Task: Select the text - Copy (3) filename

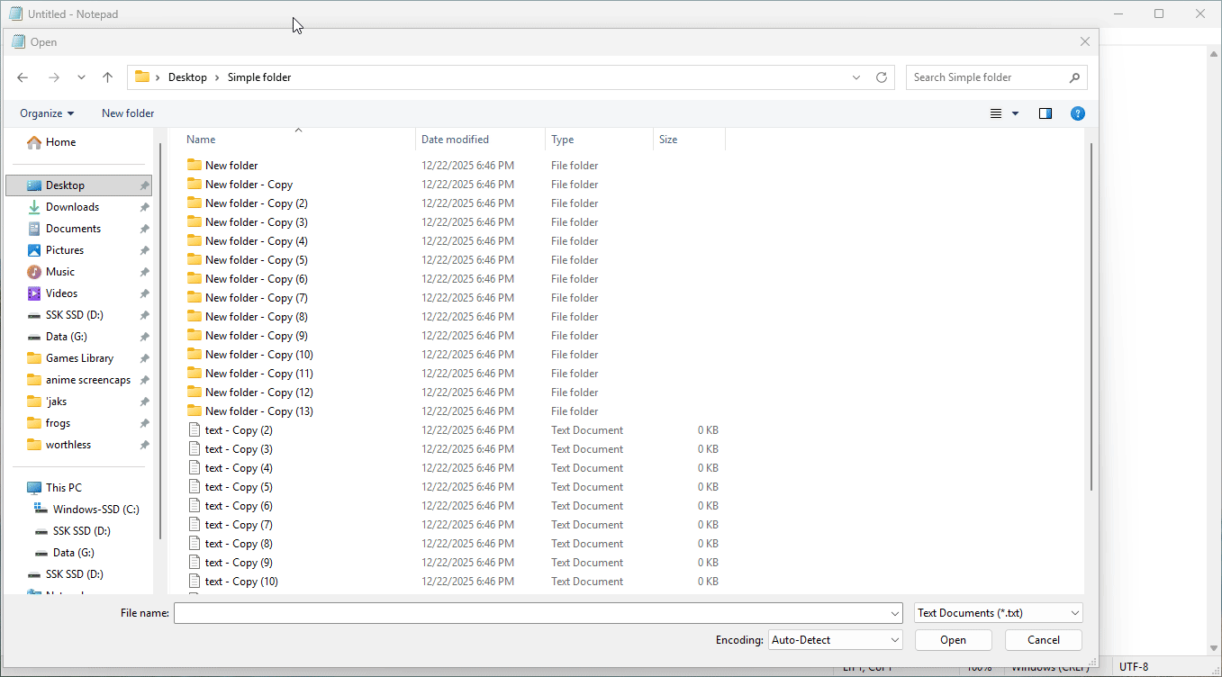Action: 239,449
